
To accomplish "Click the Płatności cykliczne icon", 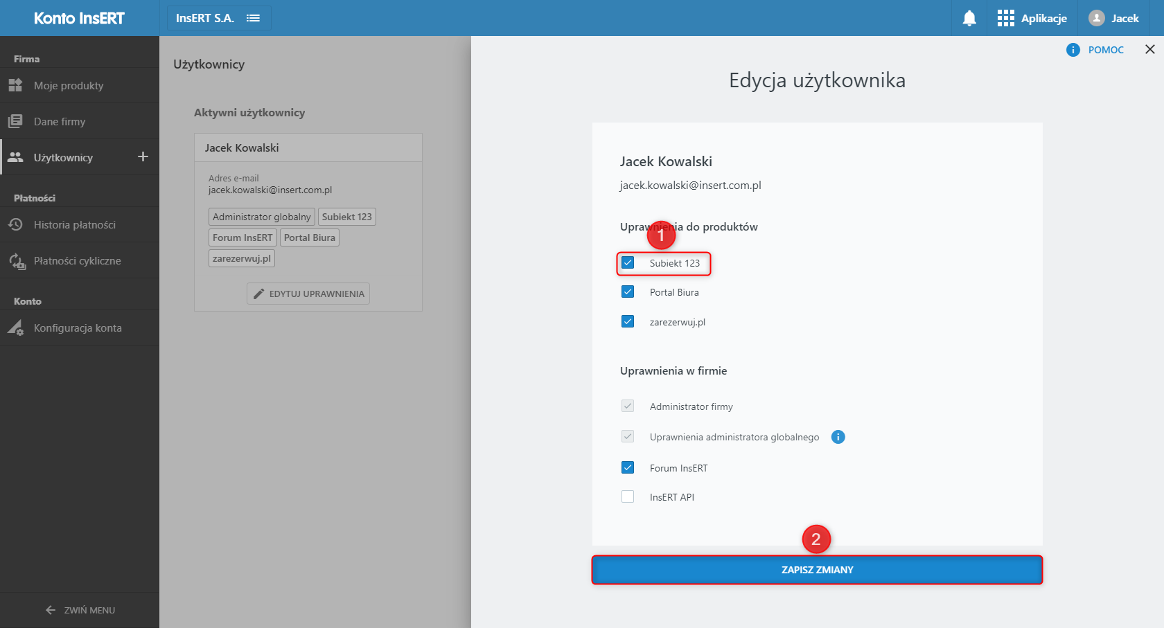I will [x=17, y=261].
